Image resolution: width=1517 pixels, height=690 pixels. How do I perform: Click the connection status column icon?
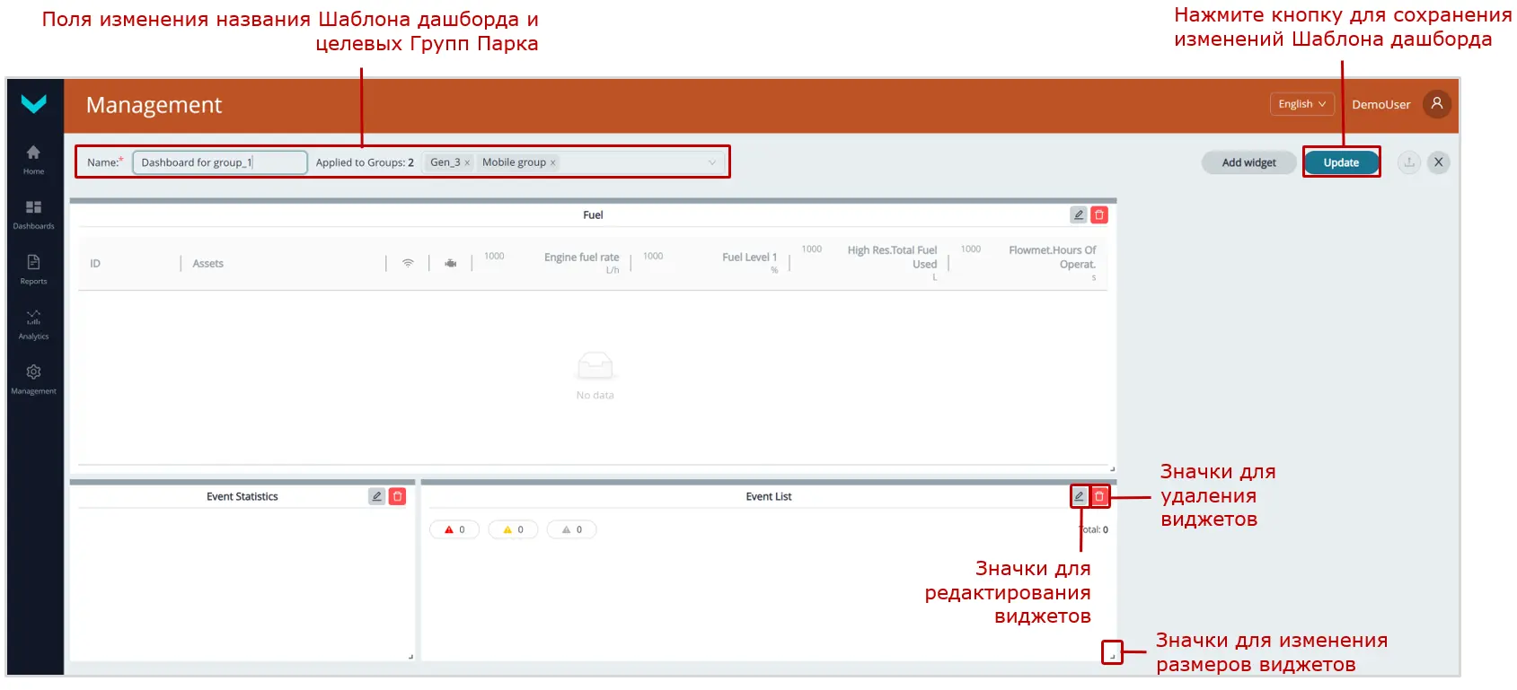(x=408, y=264)
